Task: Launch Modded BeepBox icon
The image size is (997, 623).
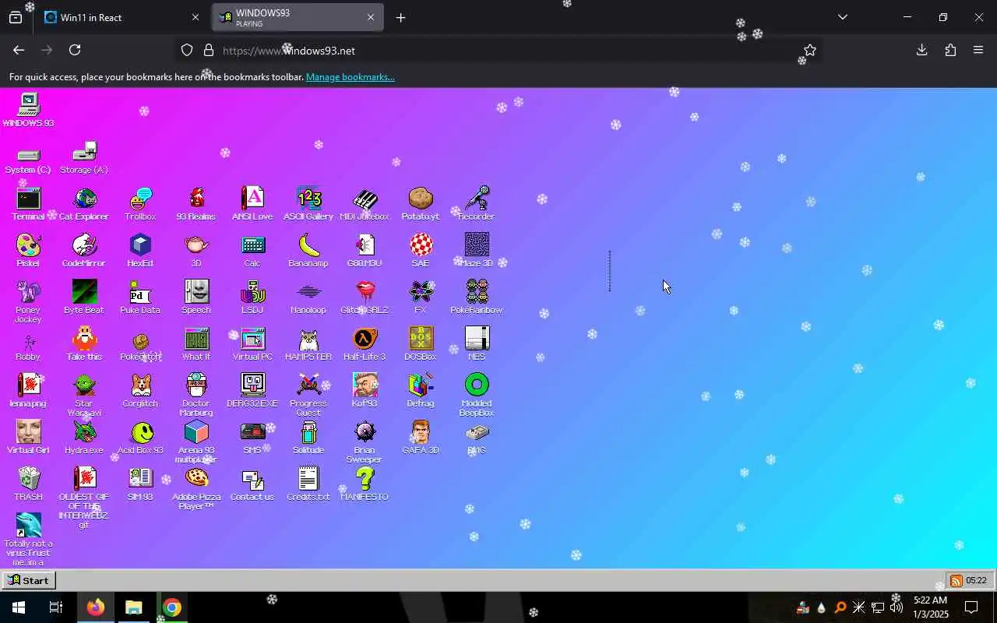Action: click(x=477, y=395)
